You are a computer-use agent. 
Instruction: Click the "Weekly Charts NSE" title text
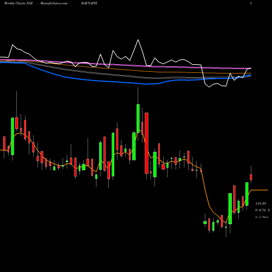tap(18, 3)
